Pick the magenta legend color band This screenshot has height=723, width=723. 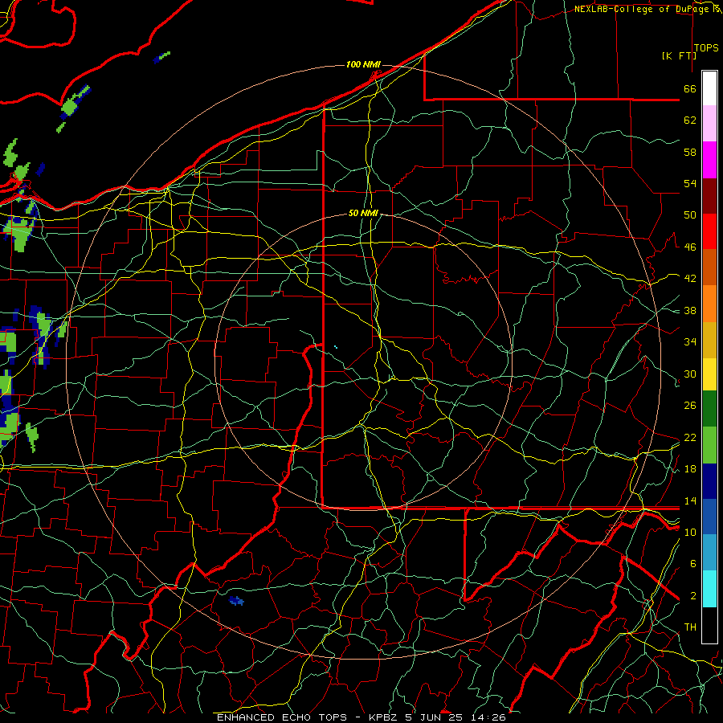709,160
